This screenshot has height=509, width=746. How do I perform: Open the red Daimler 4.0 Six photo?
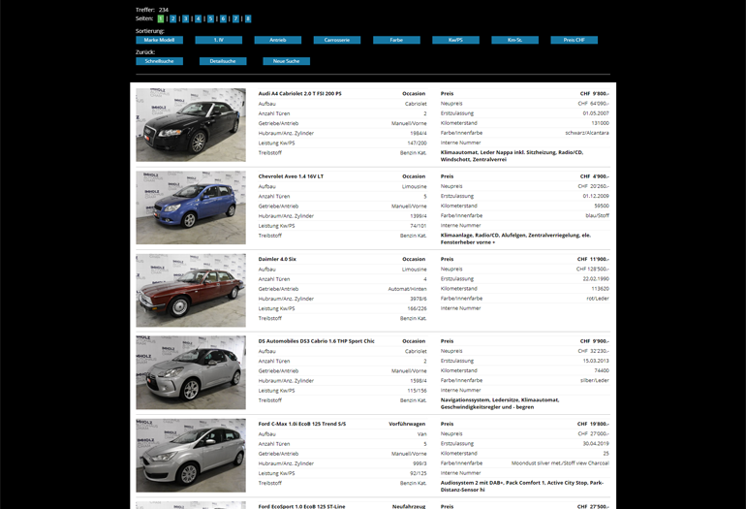[191, 290]
